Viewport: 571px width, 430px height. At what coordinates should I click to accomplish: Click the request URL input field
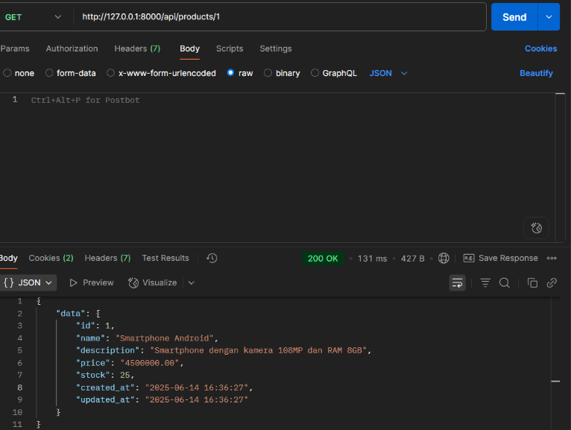coord(280,17)
